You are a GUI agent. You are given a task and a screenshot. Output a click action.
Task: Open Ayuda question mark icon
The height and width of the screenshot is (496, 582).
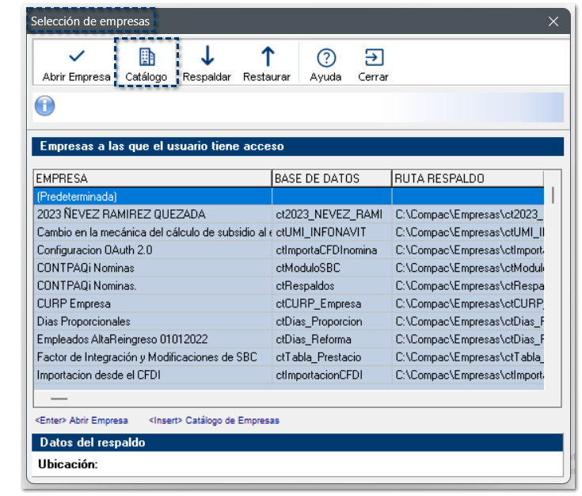[325, 58]
